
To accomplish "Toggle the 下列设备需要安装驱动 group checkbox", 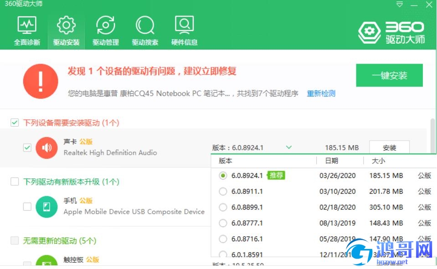I will [15, 122].
